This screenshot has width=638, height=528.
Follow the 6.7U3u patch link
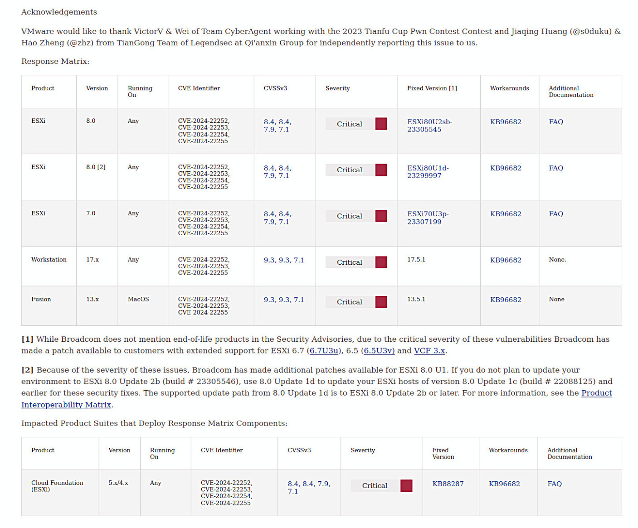click(324, 351)
